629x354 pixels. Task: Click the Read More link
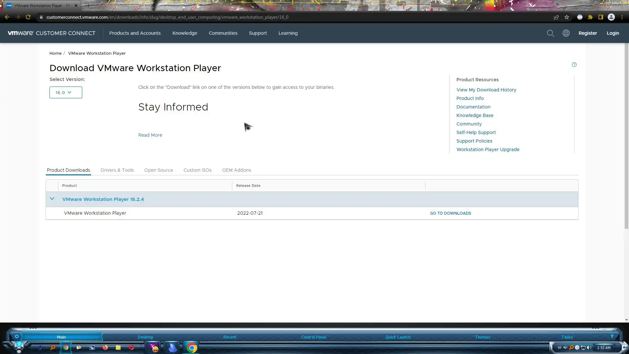pyautogui.click(x=150, y=135)
